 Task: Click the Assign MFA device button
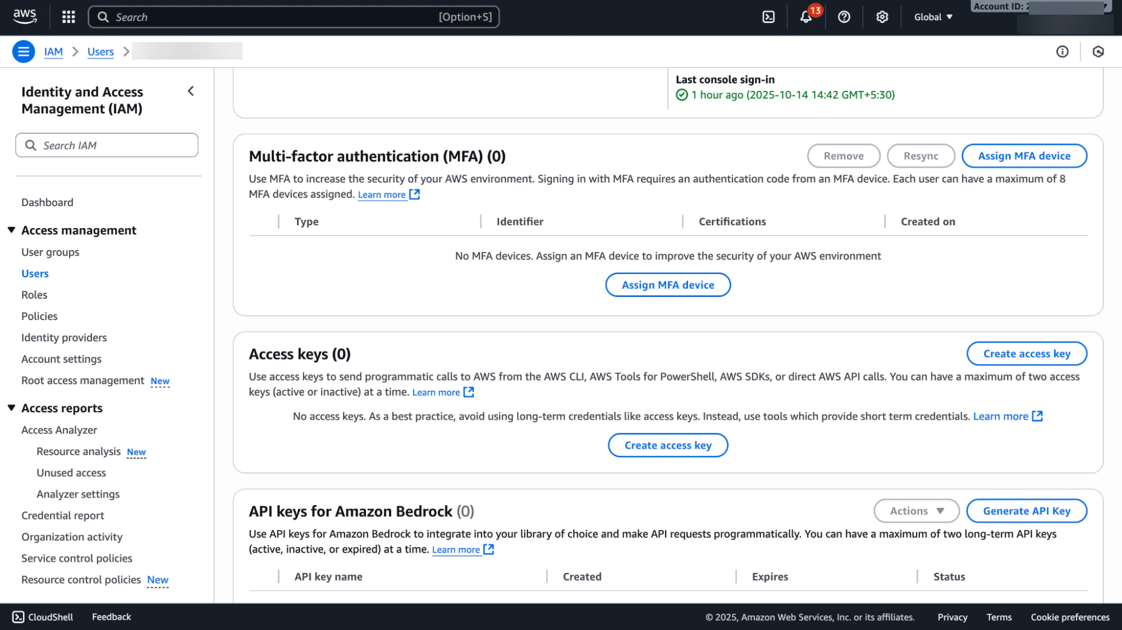1024,156
